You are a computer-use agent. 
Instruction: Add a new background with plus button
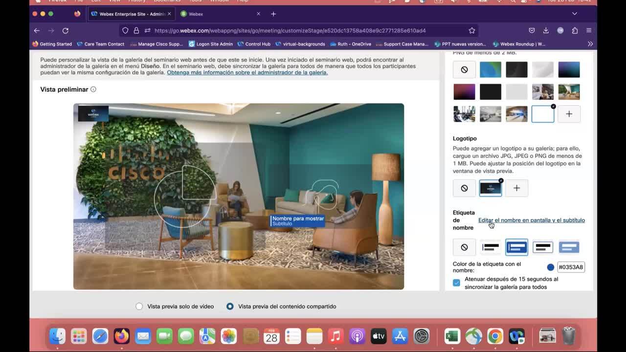[569, 114]
